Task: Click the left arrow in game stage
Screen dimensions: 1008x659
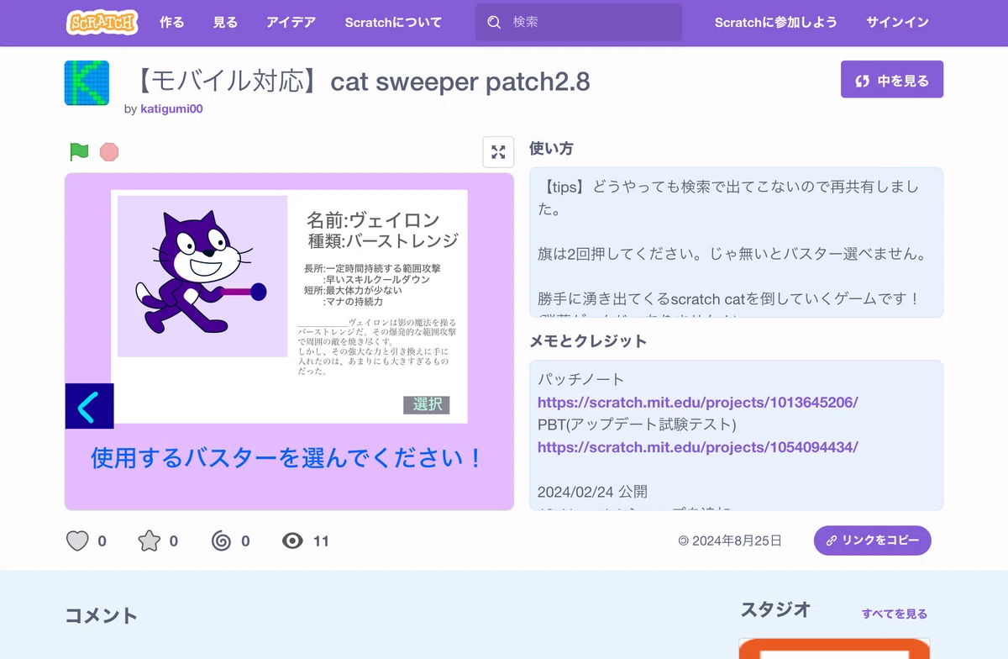Action: 89,406
